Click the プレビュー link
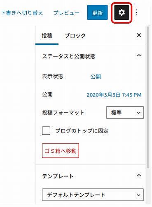The image size is (152, 207). [66, 13]
